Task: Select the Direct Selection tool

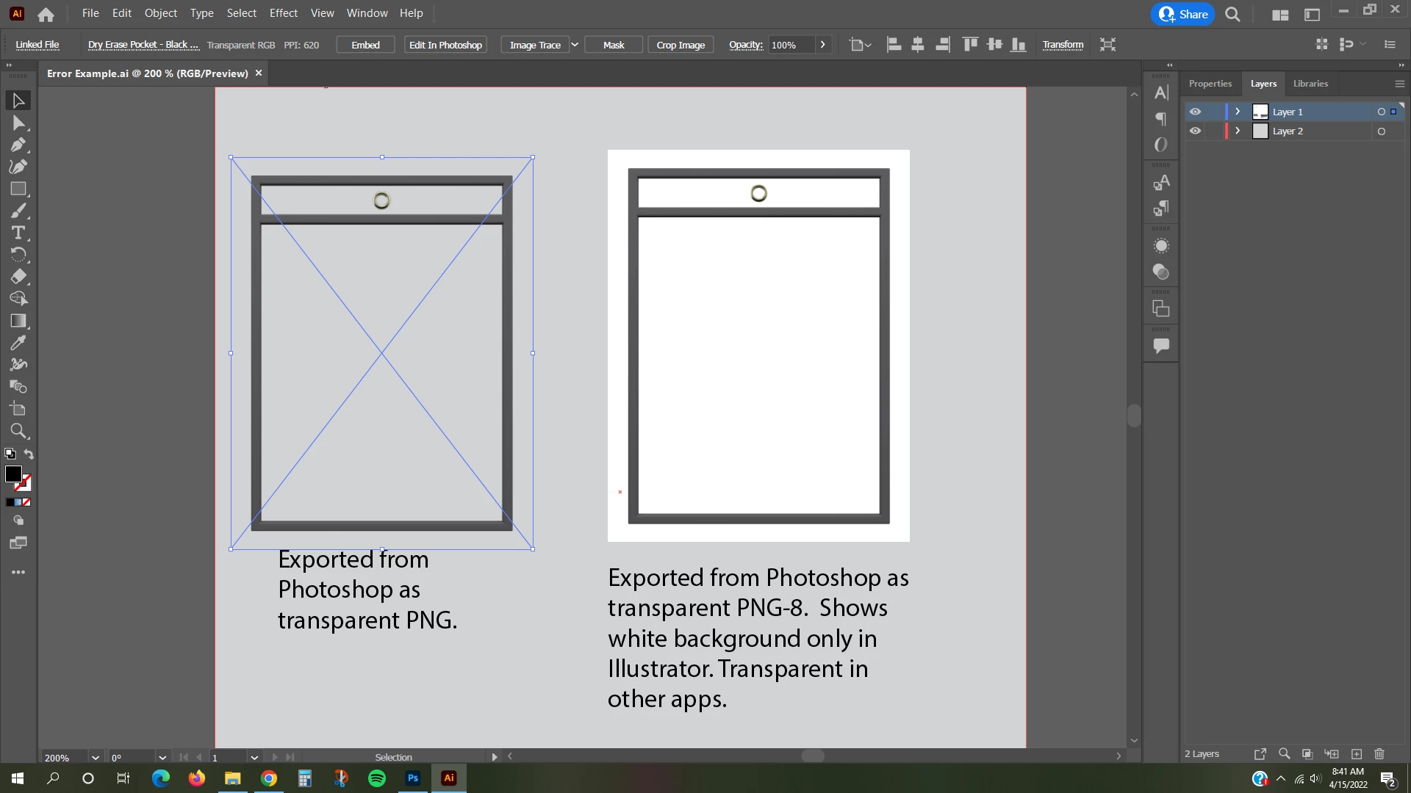Action: pyautogui.click(x=18, y=123)
